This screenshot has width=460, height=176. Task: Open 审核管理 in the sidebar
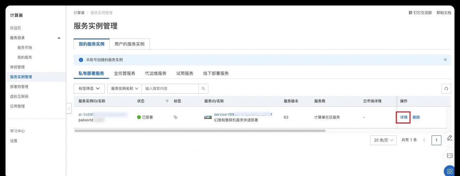pyautogui.click(x=17, y=67)
